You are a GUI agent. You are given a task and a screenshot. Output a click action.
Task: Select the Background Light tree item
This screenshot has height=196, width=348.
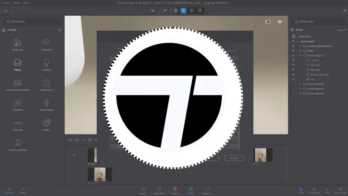[319, 74]
